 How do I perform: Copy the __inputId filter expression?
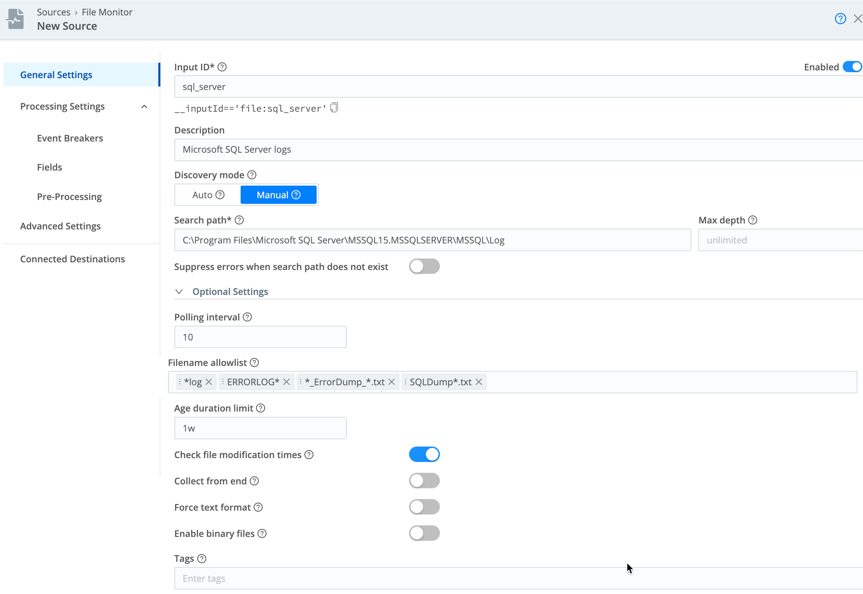click(334, 108)
